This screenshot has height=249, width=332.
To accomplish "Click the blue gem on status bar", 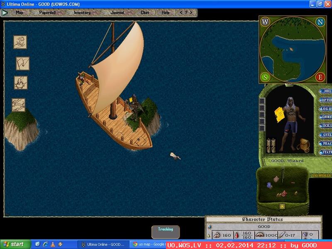I will 210,227.
